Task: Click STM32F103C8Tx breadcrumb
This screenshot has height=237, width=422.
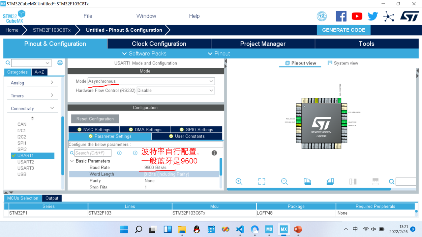Action: [51, 30]
